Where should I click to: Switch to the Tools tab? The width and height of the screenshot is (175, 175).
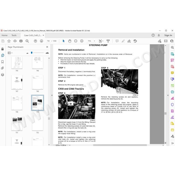click(14, 35)
